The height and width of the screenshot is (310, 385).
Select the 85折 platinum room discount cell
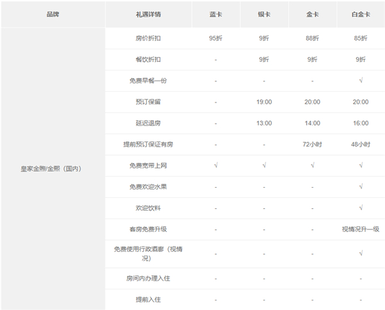tap(360, 38)
